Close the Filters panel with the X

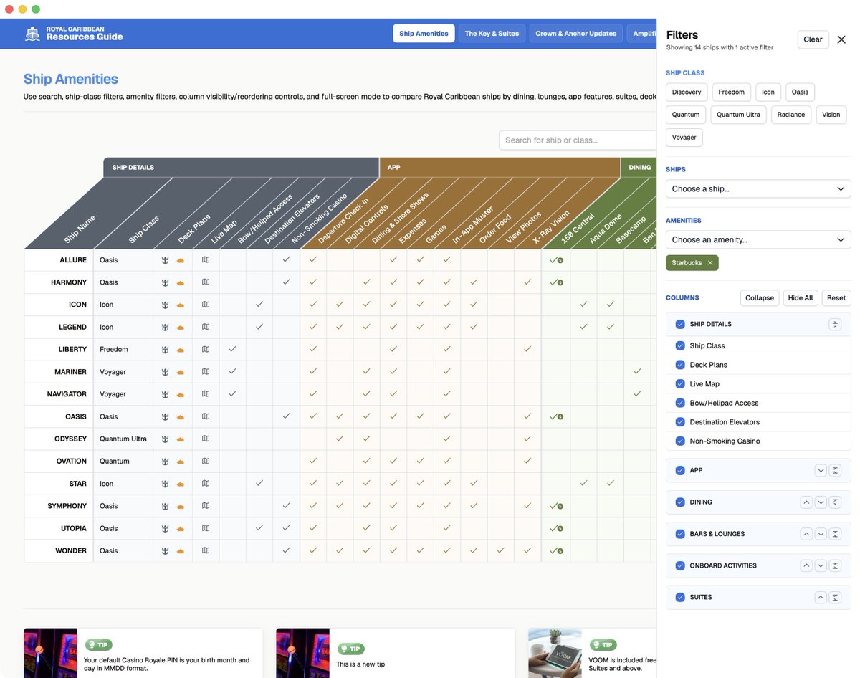pyautogui.click(x=841, y=39)
